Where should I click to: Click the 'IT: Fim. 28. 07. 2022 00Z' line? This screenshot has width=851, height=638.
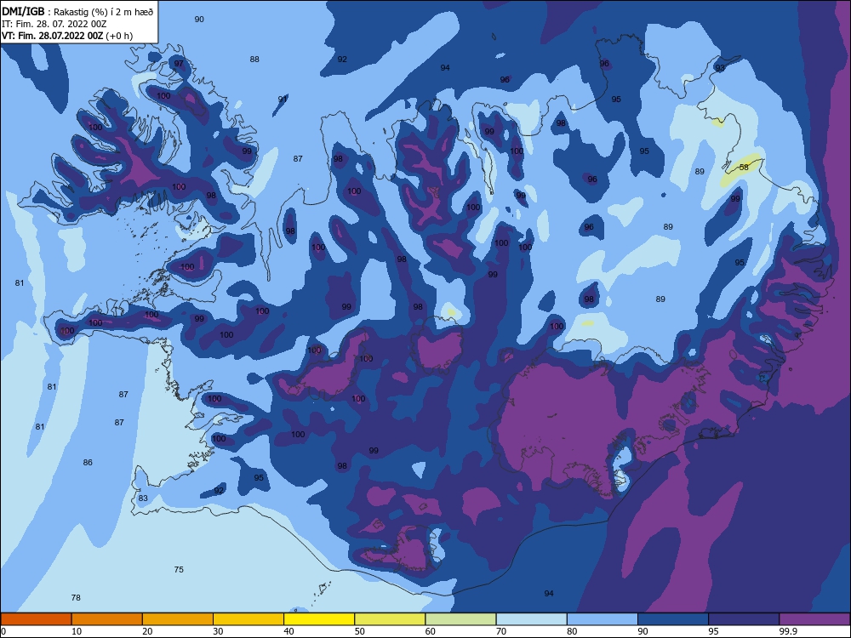(x=54, y=24)
